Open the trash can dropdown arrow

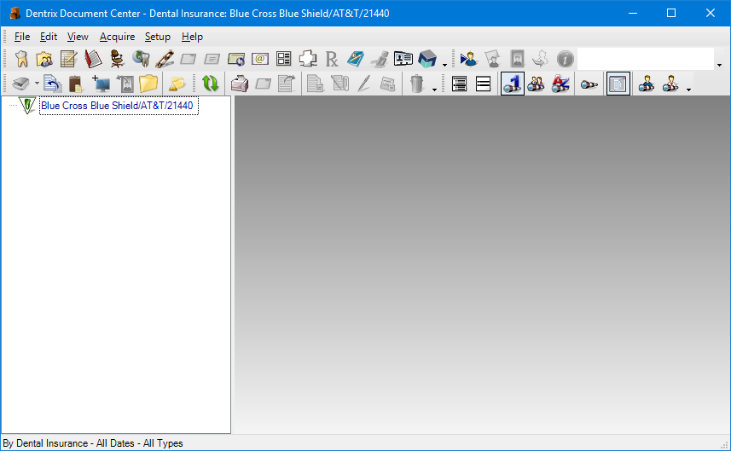point(434,87)
